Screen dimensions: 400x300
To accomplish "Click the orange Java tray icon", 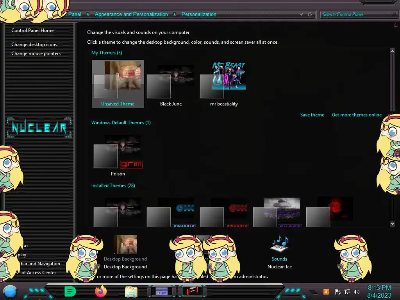I will (x=326, y=291).
